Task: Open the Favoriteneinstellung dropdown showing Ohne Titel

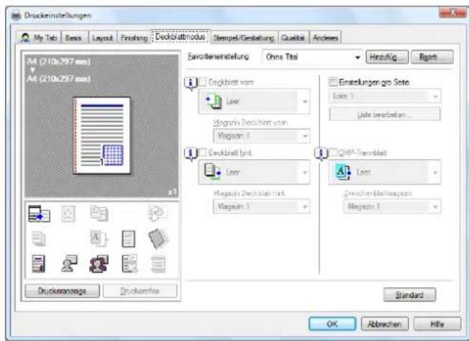Action: pyautogui.click(x=312, y=57)
